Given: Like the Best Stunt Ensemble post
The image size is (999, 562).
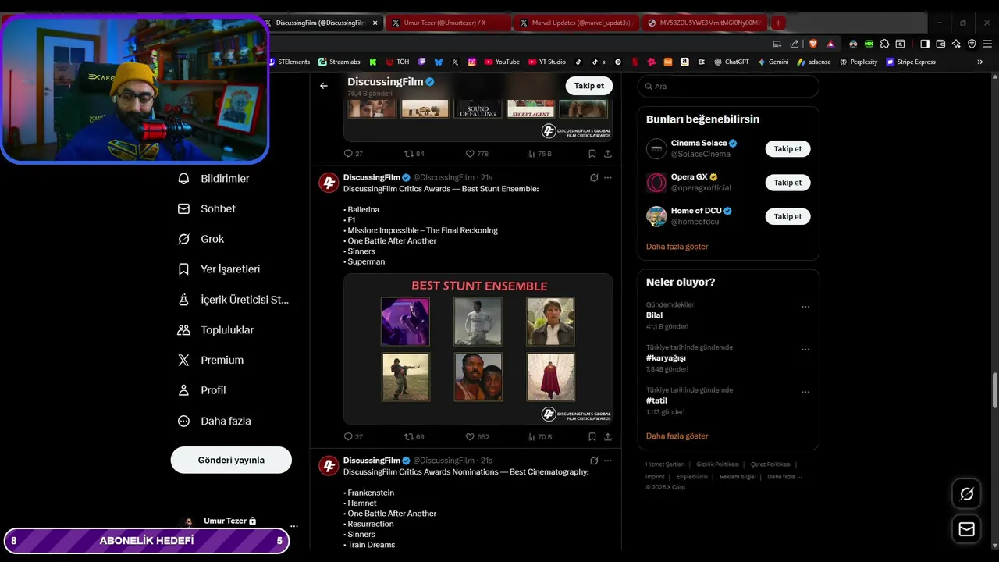Looking at the screenshot, I should click(x=477, y=437).
